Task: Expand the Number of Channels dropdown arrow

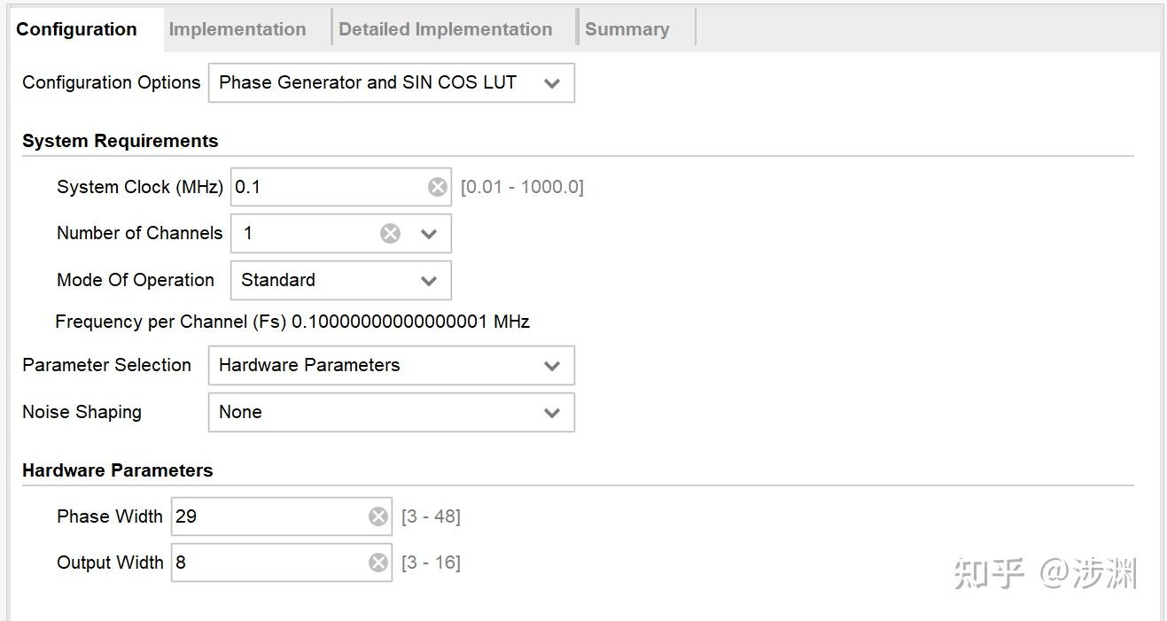Action: 429,234
